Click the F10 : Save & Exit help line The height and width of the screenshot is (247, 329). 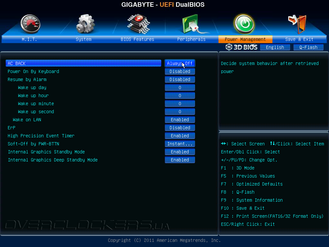click(243, 208)
